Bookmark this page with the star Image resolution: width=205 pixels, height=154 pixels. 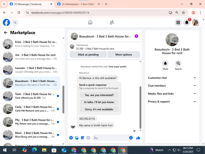183,13
